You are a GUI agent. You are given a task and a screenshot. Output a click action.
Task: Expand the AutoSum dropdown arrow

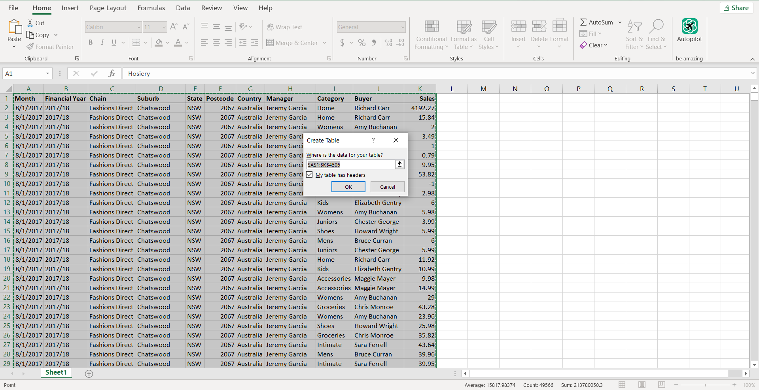tap(620, 22)
